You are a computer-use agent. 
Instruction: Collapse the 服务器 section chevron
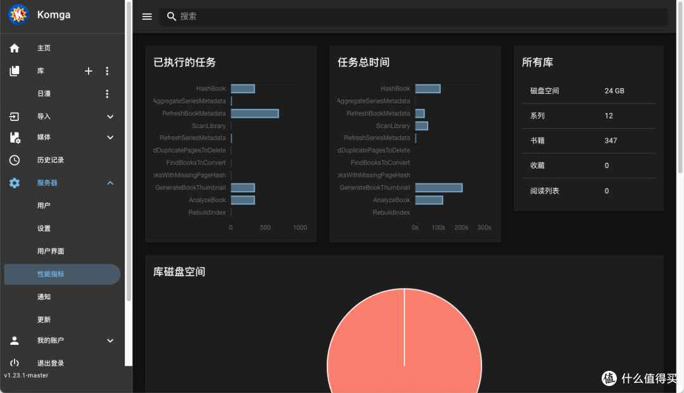[110, 183]
